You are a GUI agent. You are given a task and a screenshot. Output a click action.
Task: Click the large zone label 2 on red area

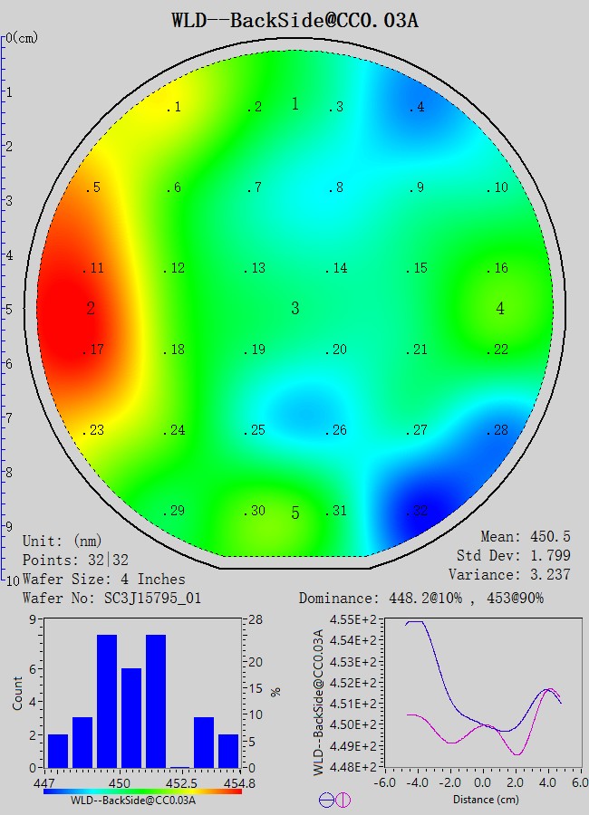[91, 309]
